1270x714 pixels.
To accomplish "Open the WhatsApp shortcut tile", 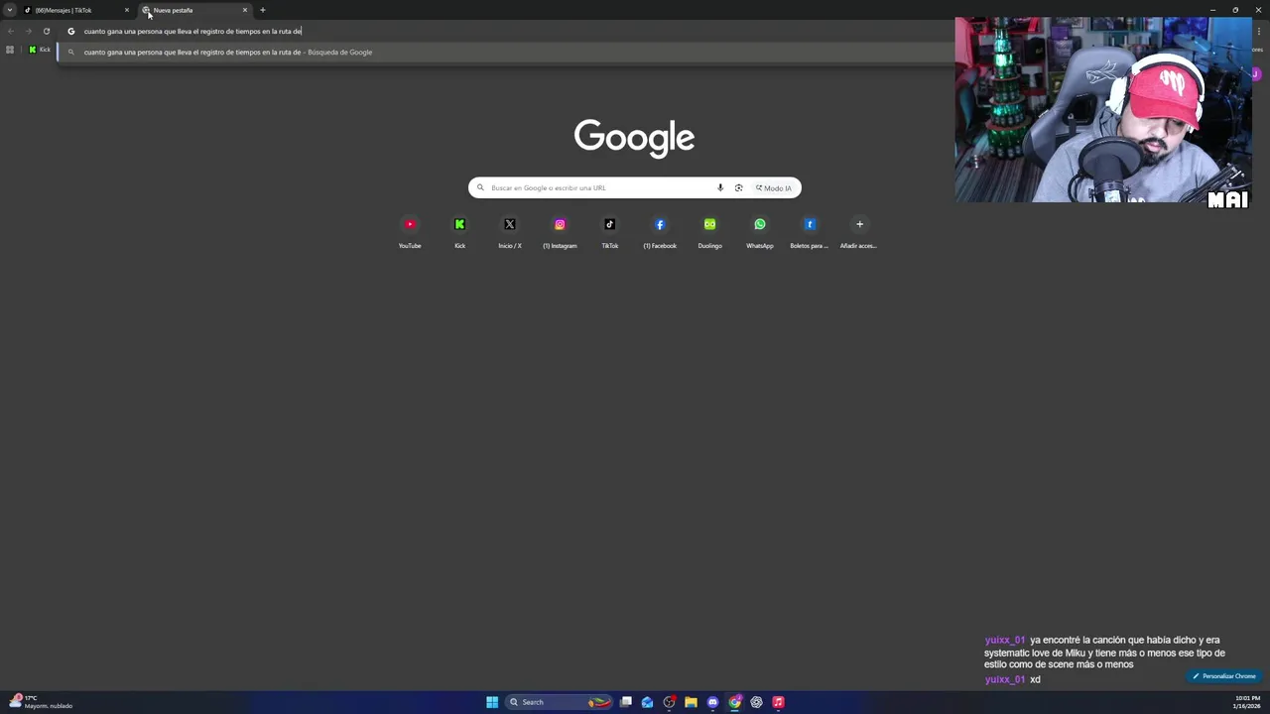I will pos(760,231).
